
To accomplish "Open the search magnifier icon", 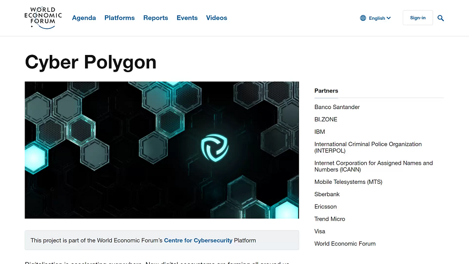I will (x=441, y=18).
